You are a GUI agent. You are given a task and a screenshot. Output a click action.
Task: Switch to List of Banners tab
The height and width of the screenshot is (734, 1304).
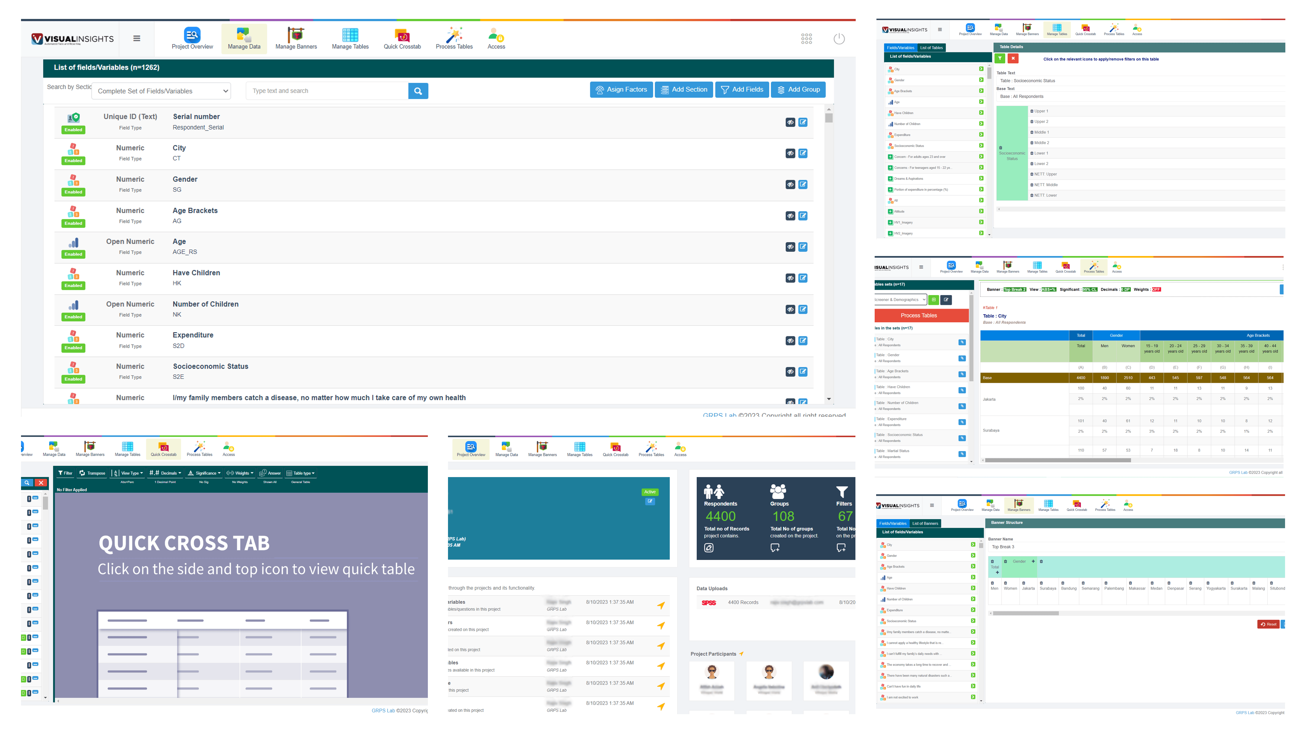point(925,524)
